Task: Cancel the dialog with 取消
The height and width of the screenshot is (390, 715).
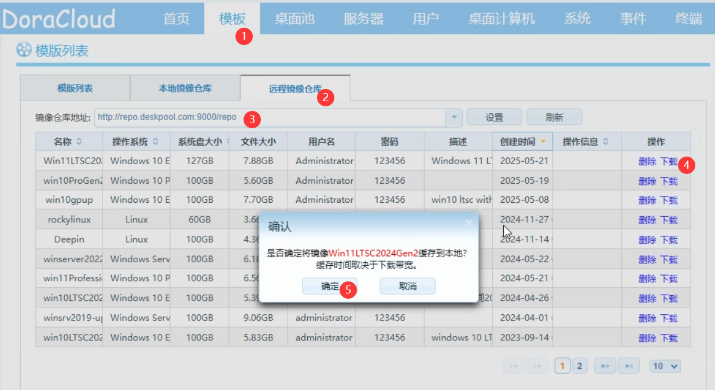Action: [408, 286]
